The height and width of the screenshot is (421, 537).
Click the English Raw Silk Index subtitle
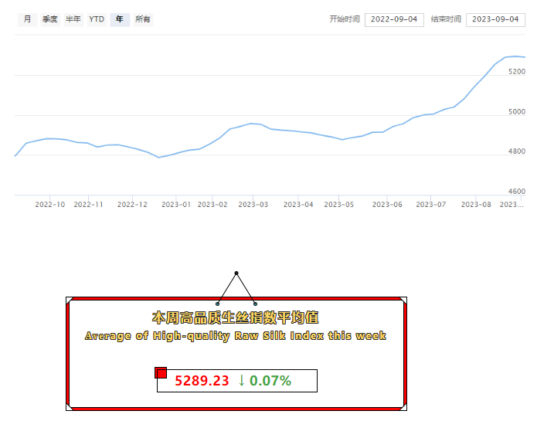pos(236,336)
